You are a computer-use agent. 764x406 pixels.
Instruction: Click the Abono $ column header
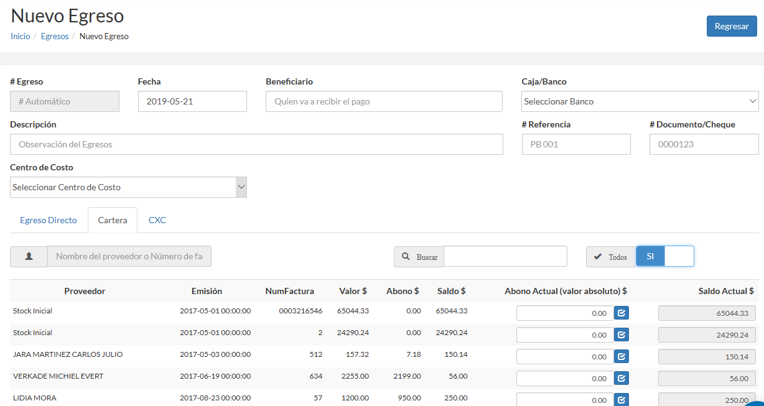403,291
